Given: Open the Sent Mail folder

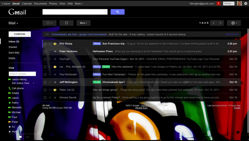Looking at the screenshot, I should [x=14, y=53].
